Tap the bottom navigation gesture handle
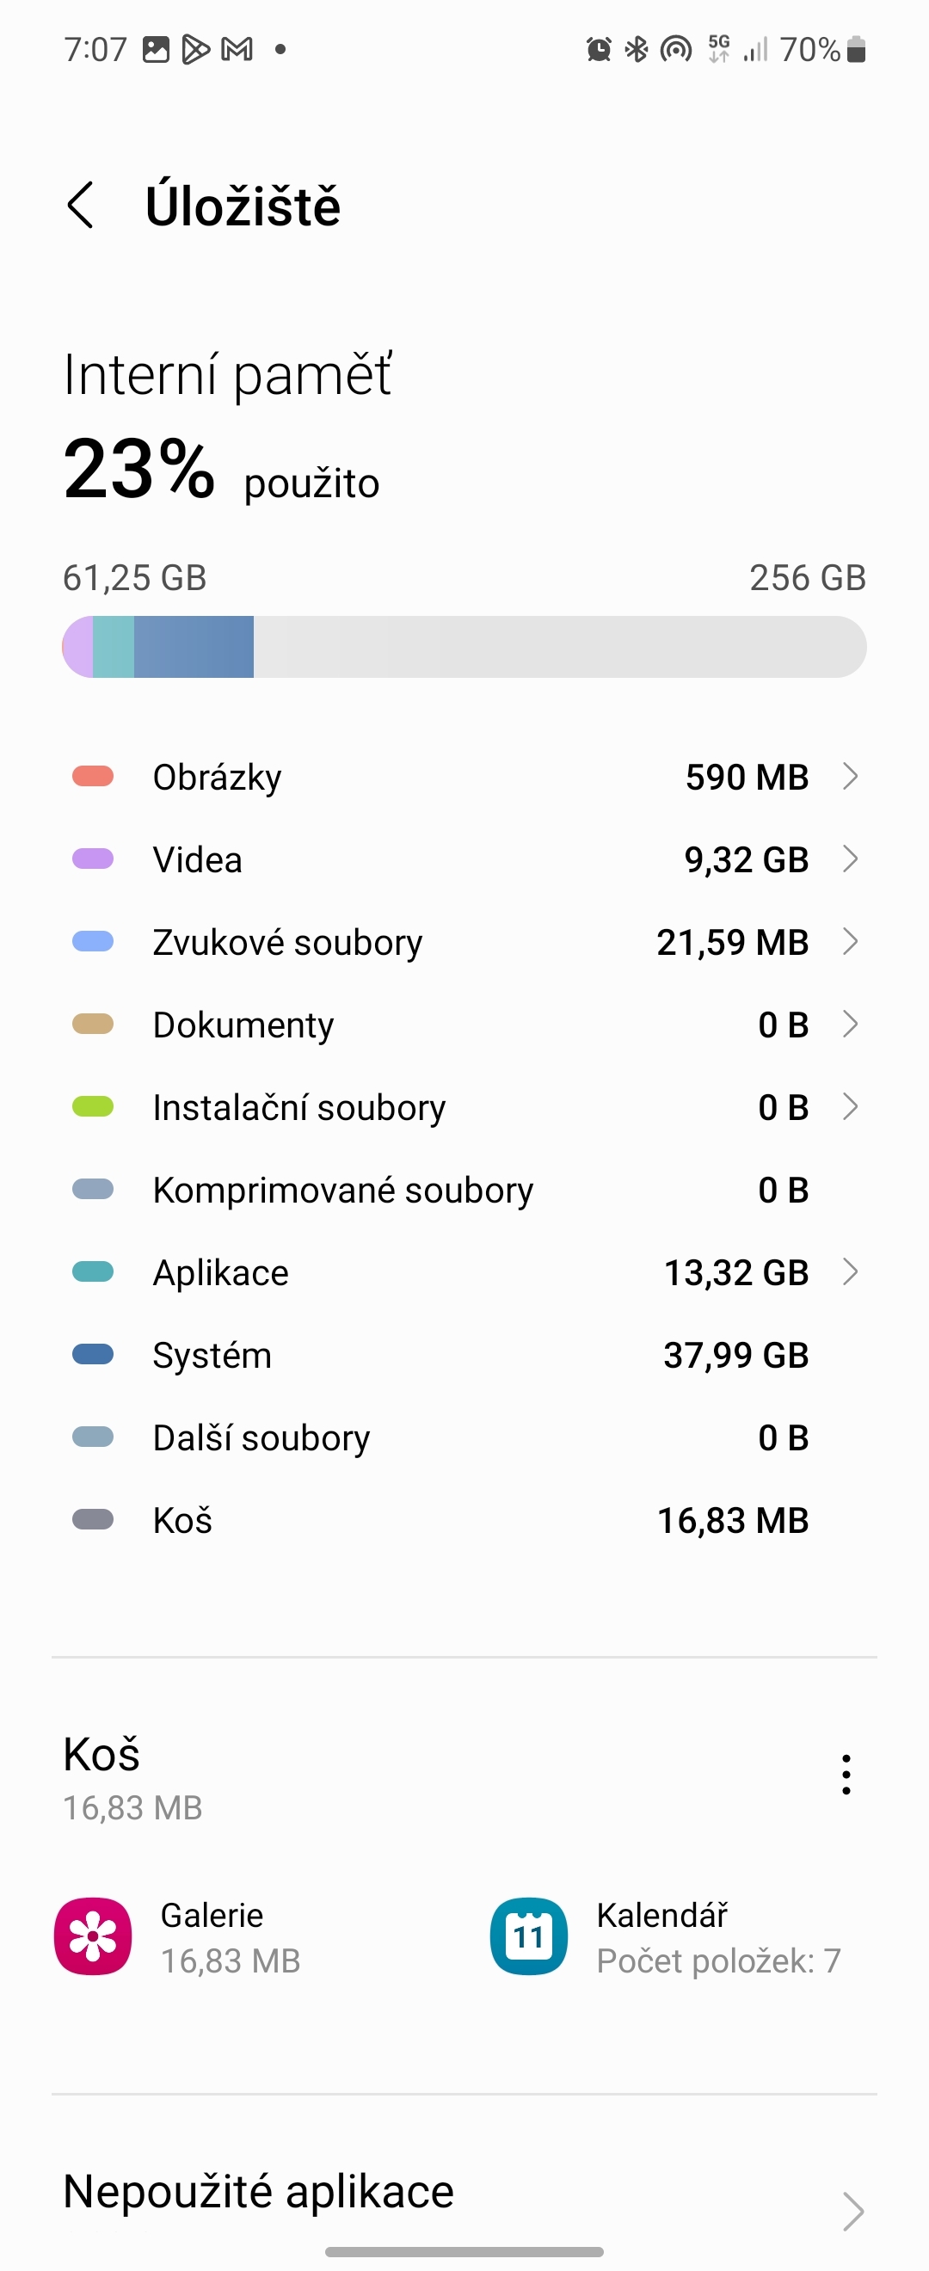929x2271 pixels. coord(464,2251)
